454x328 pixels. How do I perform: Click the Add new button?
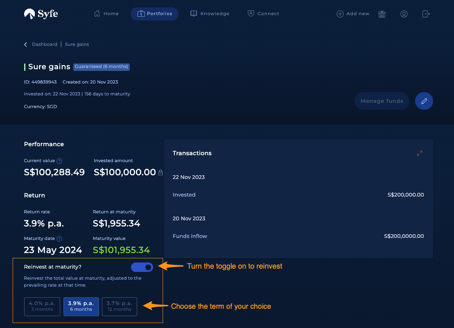click(353, 14)
